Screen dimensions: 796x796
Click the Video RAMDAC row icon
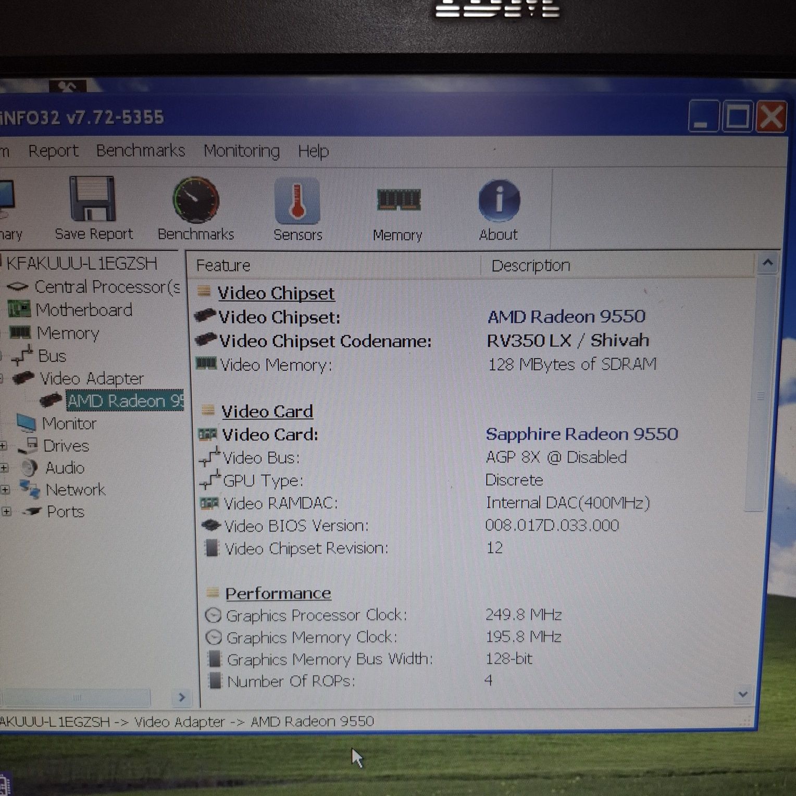(209, 503)
